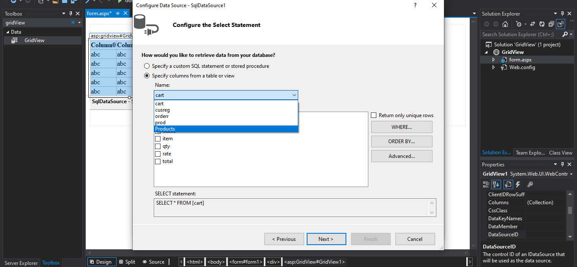Pin the form.aspx document tab

[x=117, y=13]
